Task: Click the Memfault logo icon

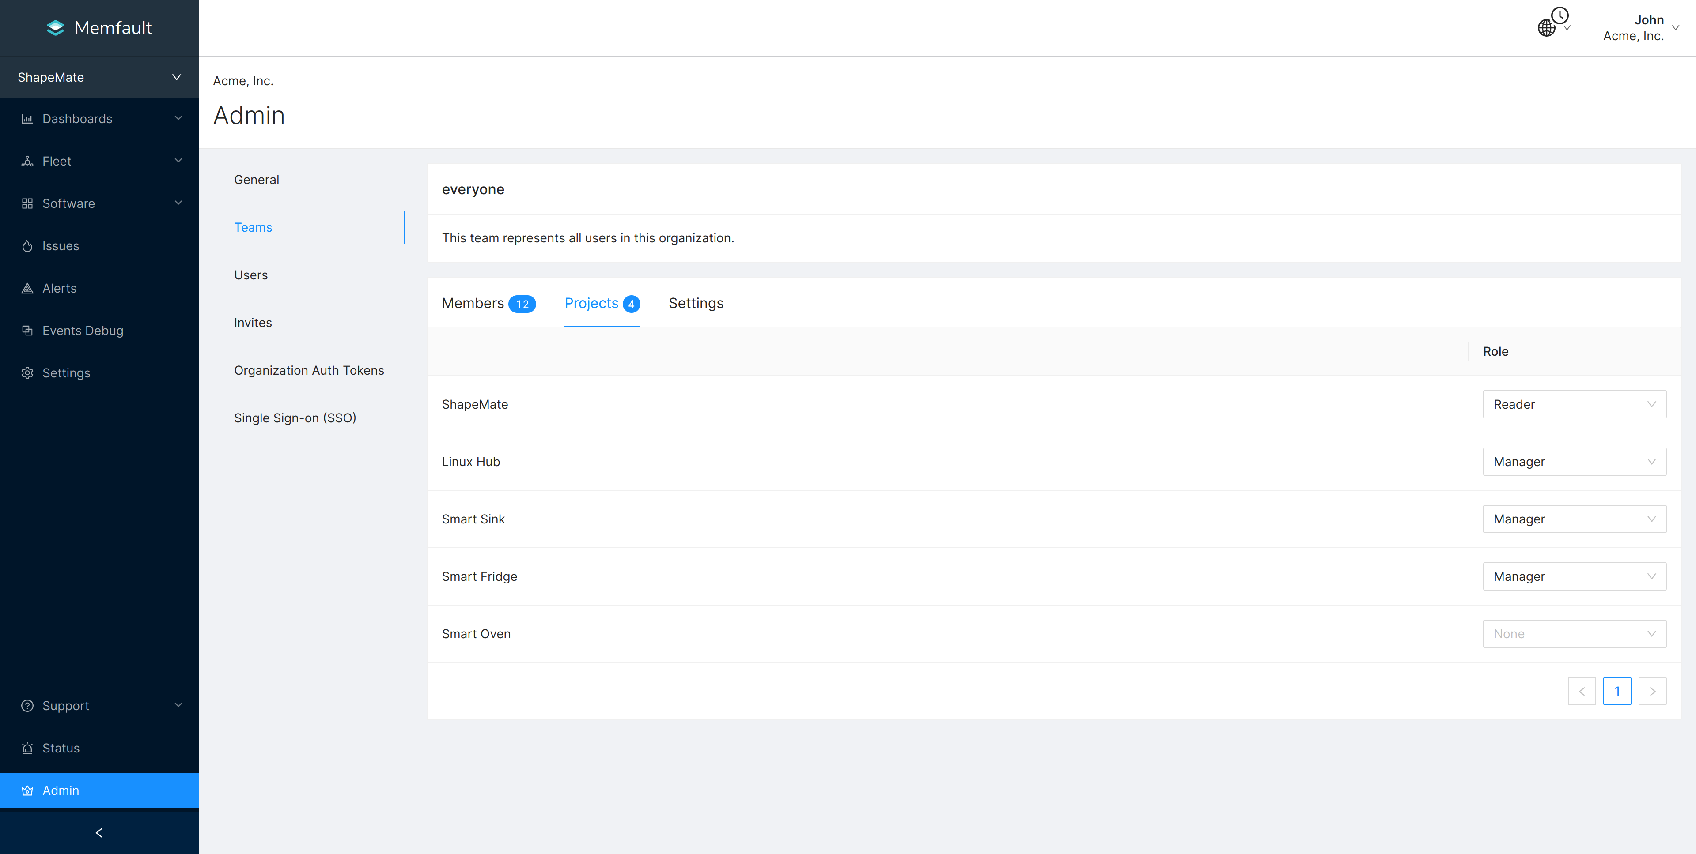Action: (55, 28)
